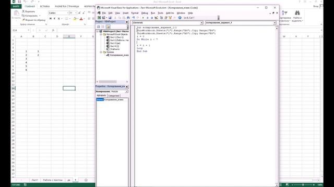Switch to the Categorized properties tab

tap(114, 96)
